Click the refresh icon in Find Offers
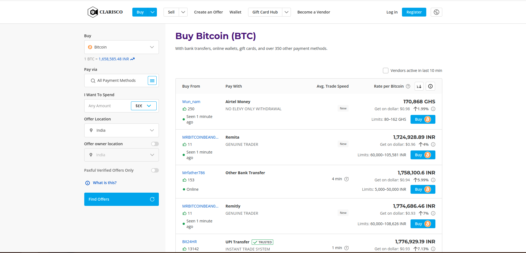Screen dimensions: 526x253 152,199
